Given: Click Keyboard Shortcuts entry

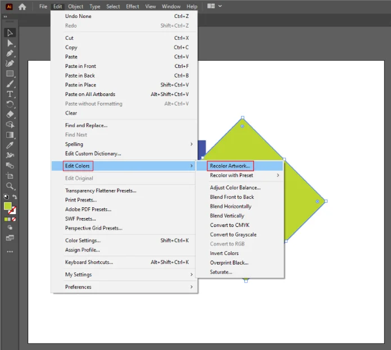Looking at the screenshot, I should [x=89, y=262].
